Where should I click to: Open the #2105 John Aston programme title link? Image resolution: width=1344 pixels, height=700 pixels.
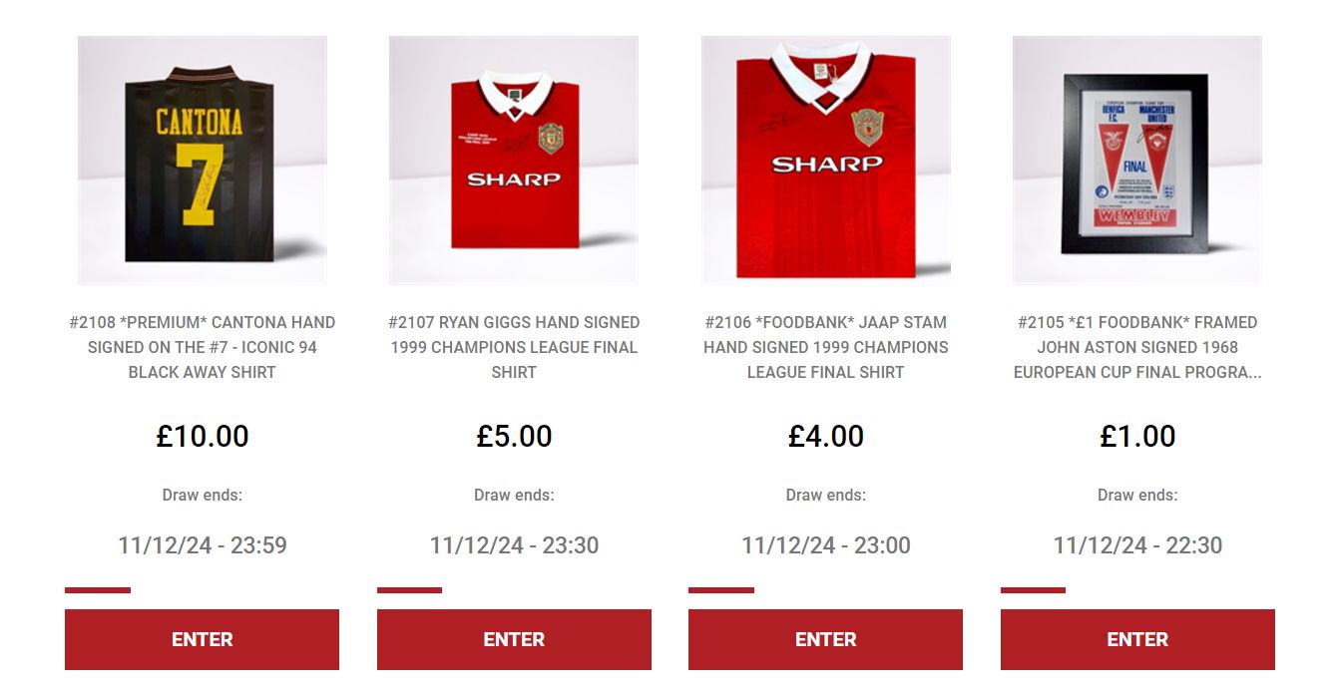pyautogui.click(x=1137, y=347)
